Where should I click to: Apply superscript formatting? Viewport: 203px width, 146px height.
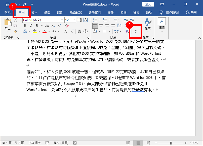59,26
